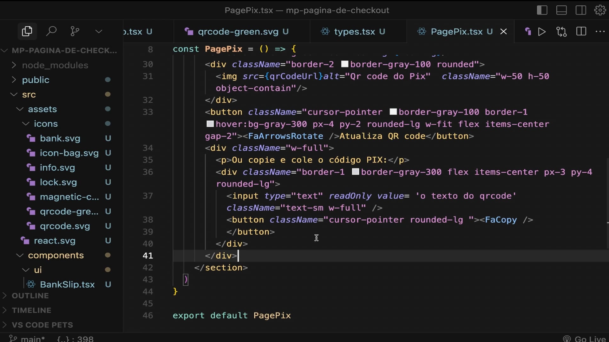This screenshot has width=609, height=342.
Task: Open the Explorer view icon
Action: click(27, 31)
